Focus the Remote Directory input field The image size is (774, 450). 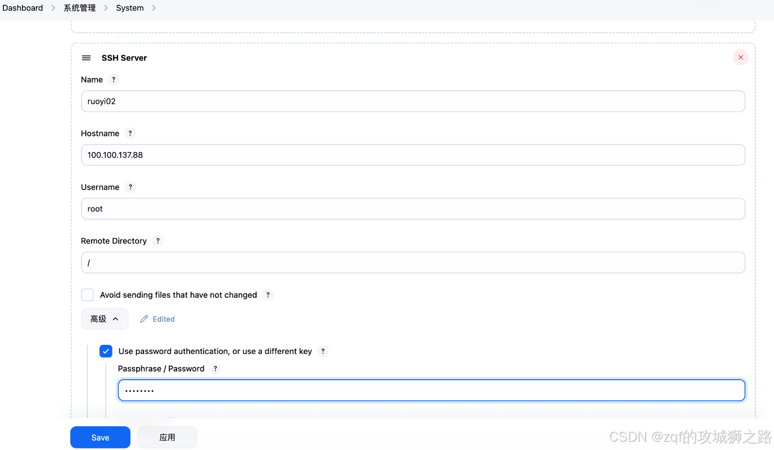pos(413,262)
